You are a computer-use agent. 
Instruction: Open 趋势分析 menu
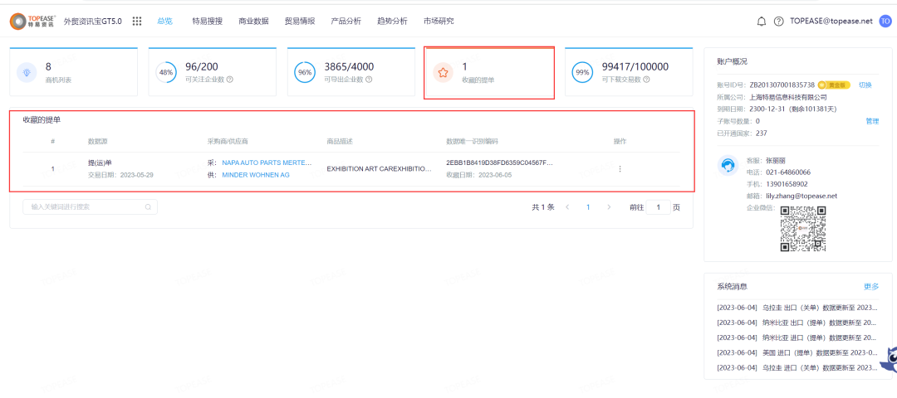392,21
